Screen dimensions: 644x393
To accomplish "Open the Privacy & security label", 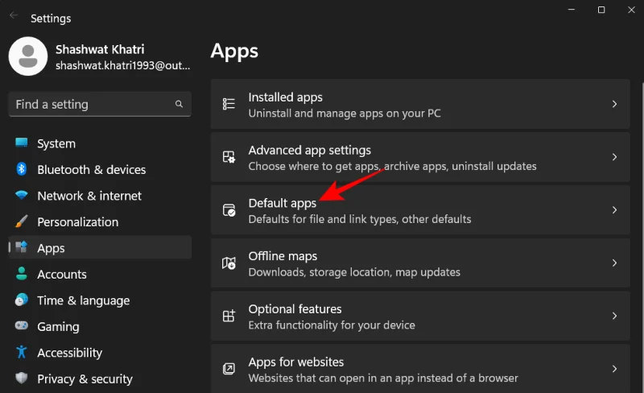I will point(85,379).
